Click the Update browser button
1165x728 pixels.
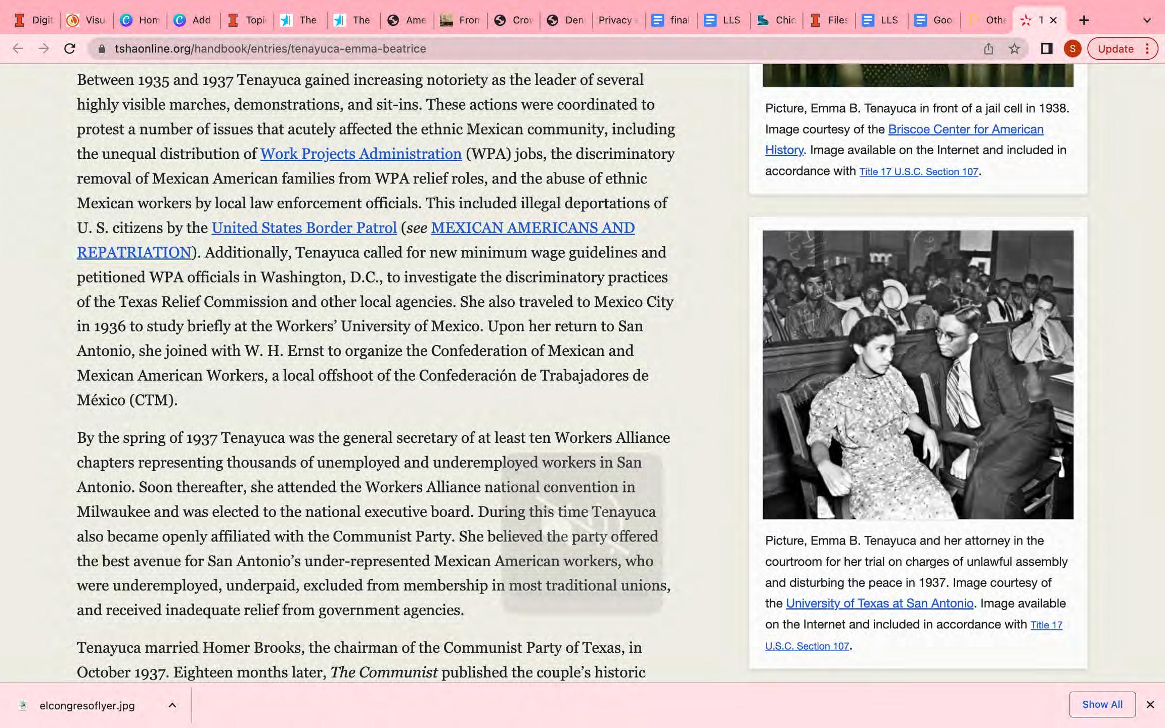[x=1115, y=49]
